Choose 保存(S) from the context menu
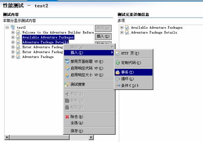The width and height of the screenshot is (203, 142). (x=89, y=131)
